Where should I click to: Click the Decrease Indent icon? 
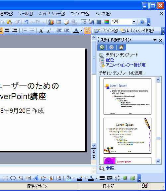pos(59,31)
